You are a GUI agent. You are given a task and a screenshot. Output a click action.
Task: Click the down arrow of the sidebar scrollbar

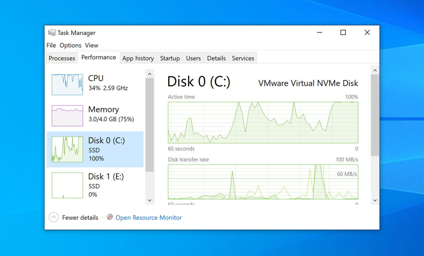click(x=149, y=200)
